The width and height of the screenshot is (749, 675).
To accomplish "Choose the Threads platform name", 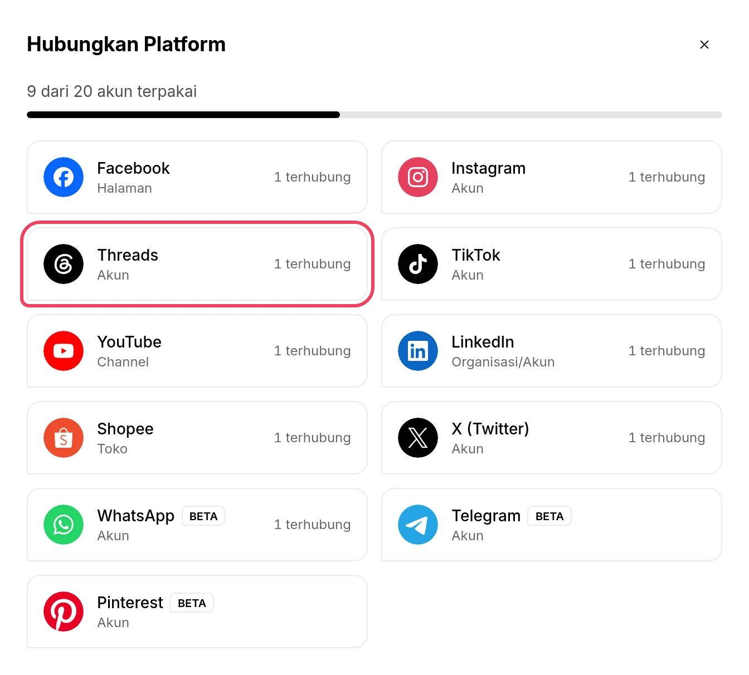I will pyautogui.click(x=128, y=255).
